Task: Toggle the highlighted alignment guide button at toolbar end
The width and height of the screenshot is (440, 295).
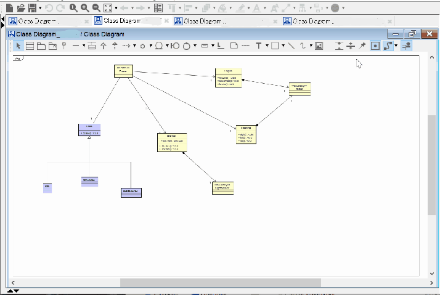Action: tap(406, 46)
